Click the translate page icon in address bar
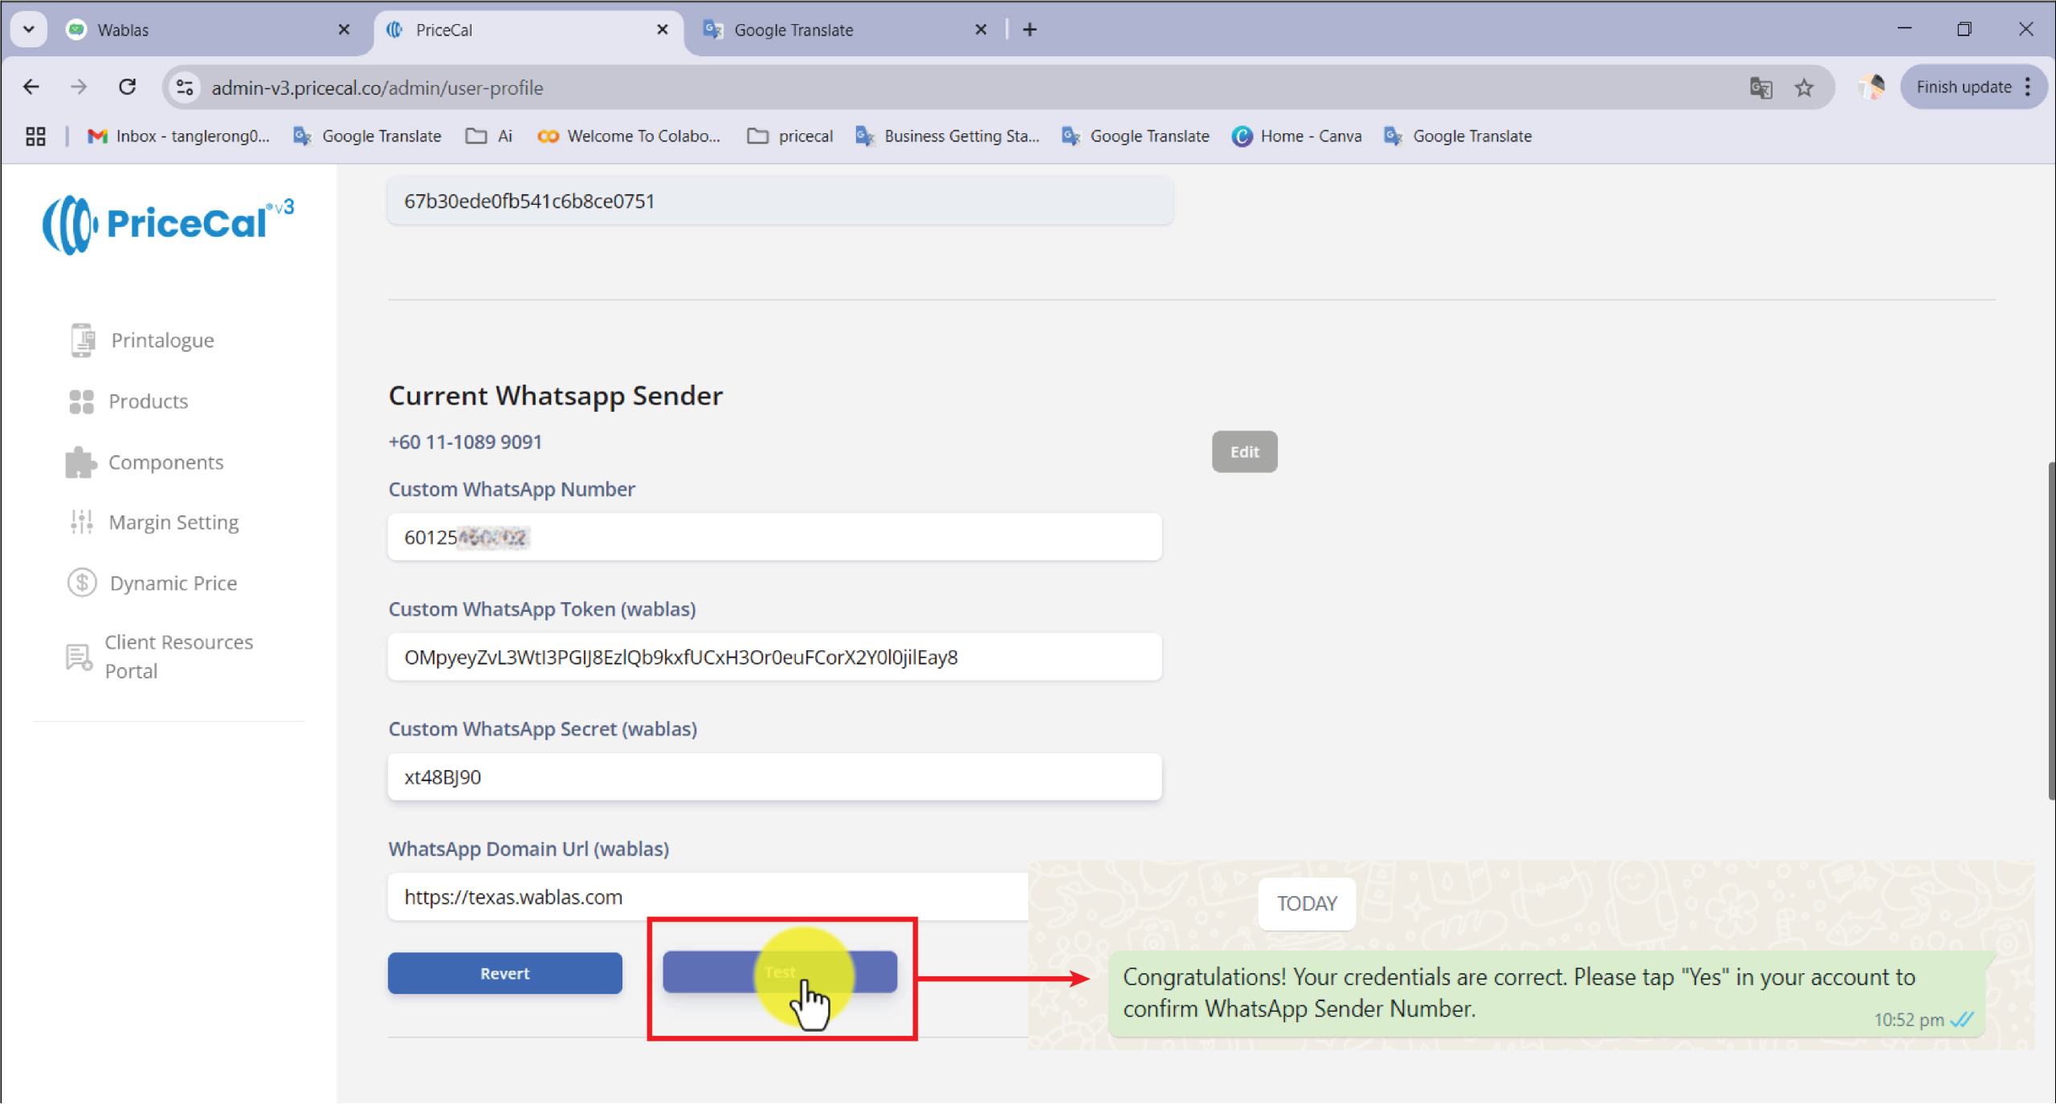 (1760, 88)
